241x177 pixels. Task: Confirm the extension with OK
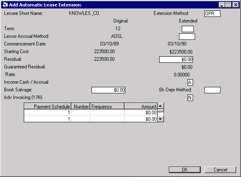[x=185, y=170]
